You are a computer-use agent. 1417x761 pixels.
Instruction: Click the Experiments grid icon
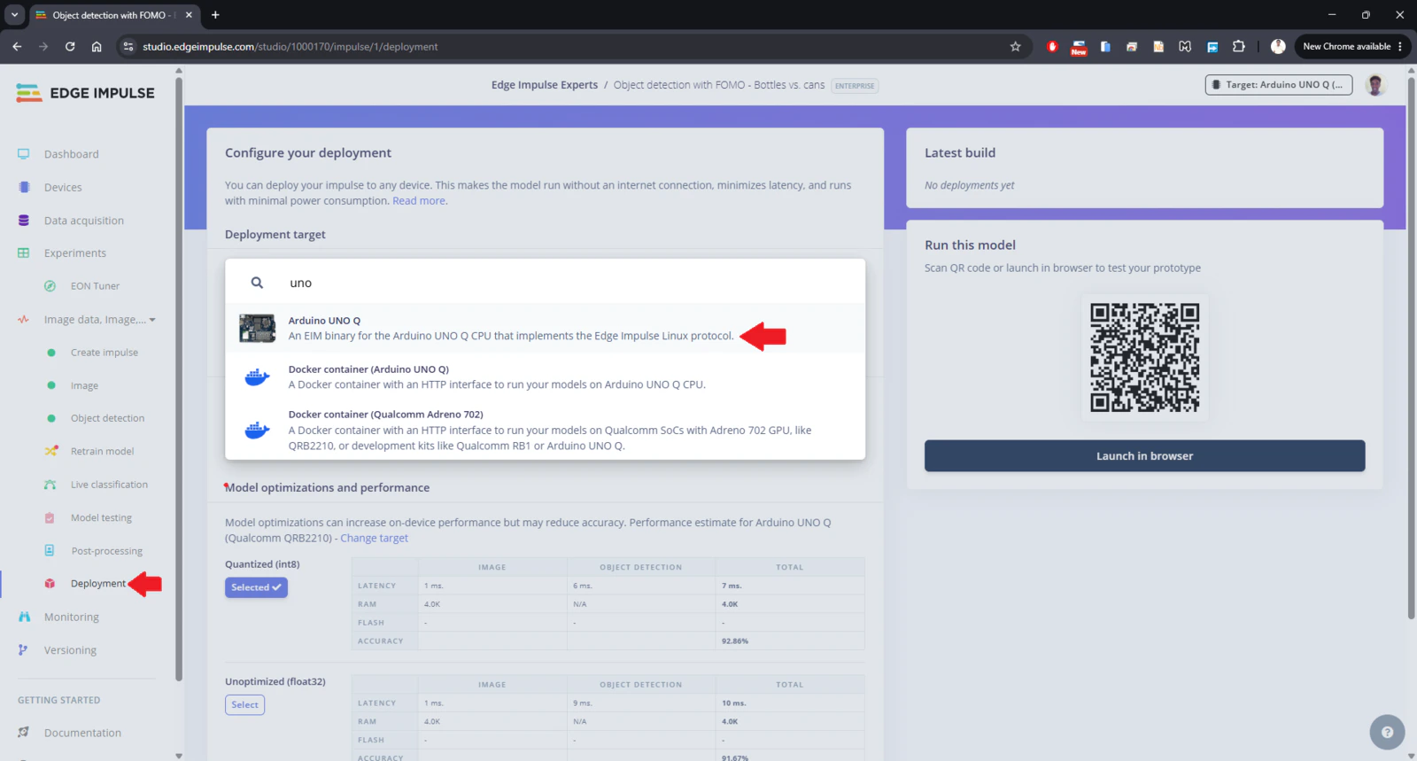24,253
